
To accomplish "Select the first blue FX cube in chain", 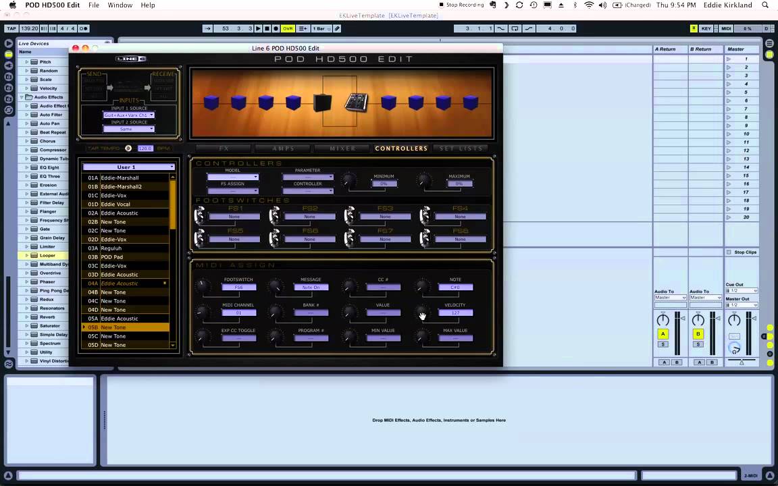I will 211,103.
